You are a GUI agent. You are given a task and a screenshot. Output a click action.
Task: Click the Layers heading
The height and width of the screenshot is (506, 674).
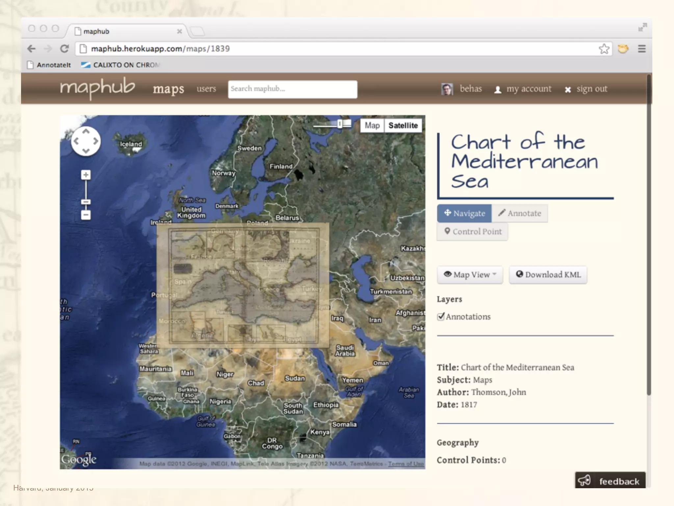pos(449,299)
